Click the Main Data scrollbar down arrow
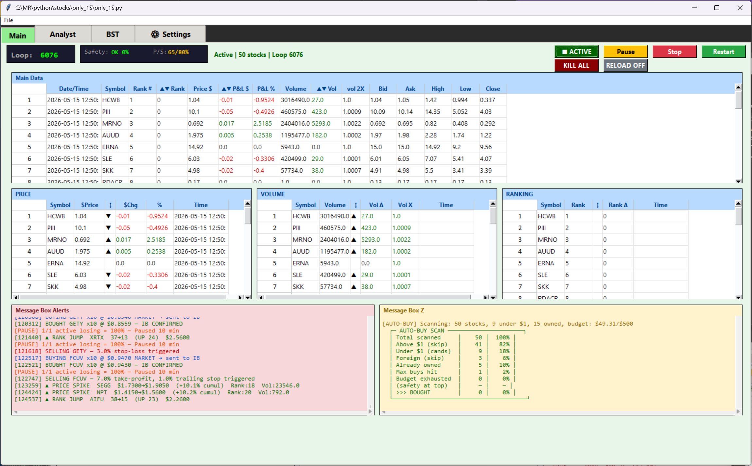Viewport: 752px width, 466px height. point(738,181)
